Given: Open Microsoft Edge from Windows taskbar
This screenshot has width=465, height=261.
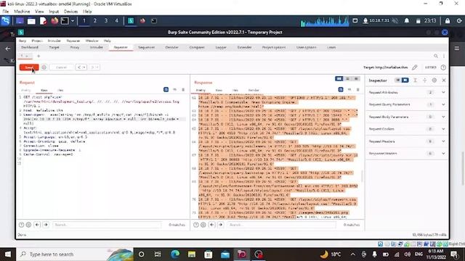Looking at the screenshot, I should pyautogui.click(x=175, y=254).
